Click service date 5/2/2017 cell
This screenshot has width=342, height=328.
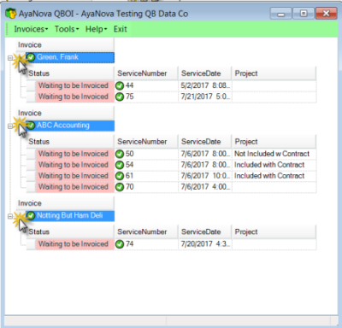[205, 85]
